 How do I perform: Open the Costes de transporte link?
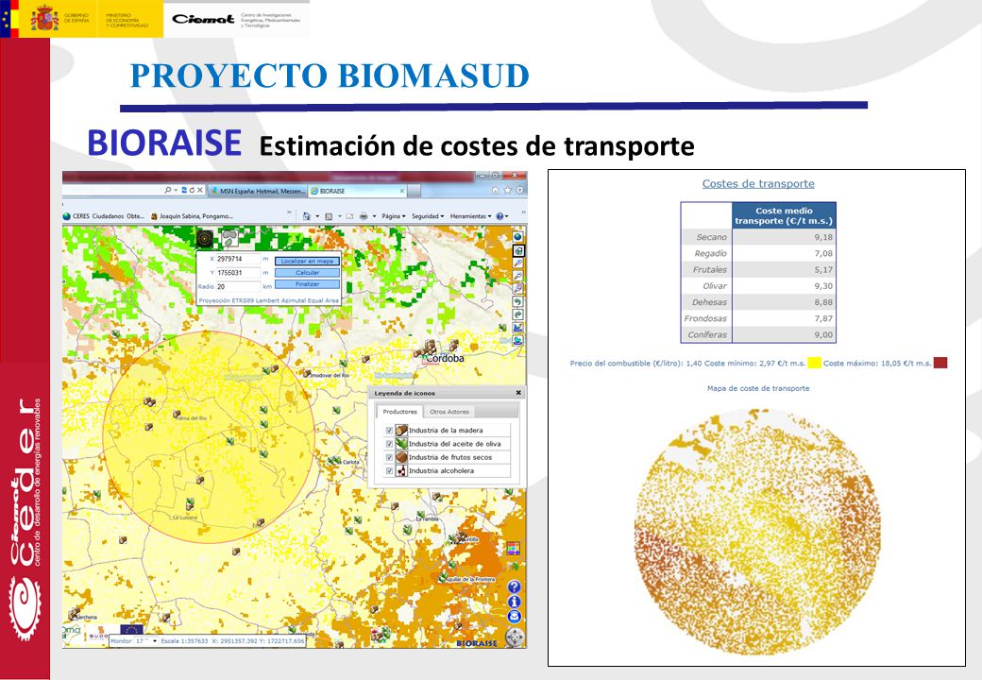[758, 183]
